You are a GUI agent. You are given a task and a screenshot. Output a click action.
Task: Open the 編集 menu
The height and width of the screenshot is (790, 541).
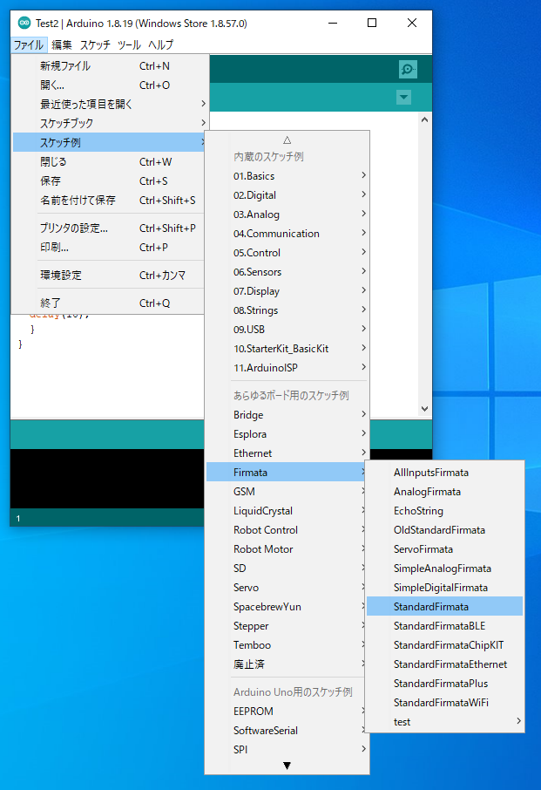tap(62, 44)
